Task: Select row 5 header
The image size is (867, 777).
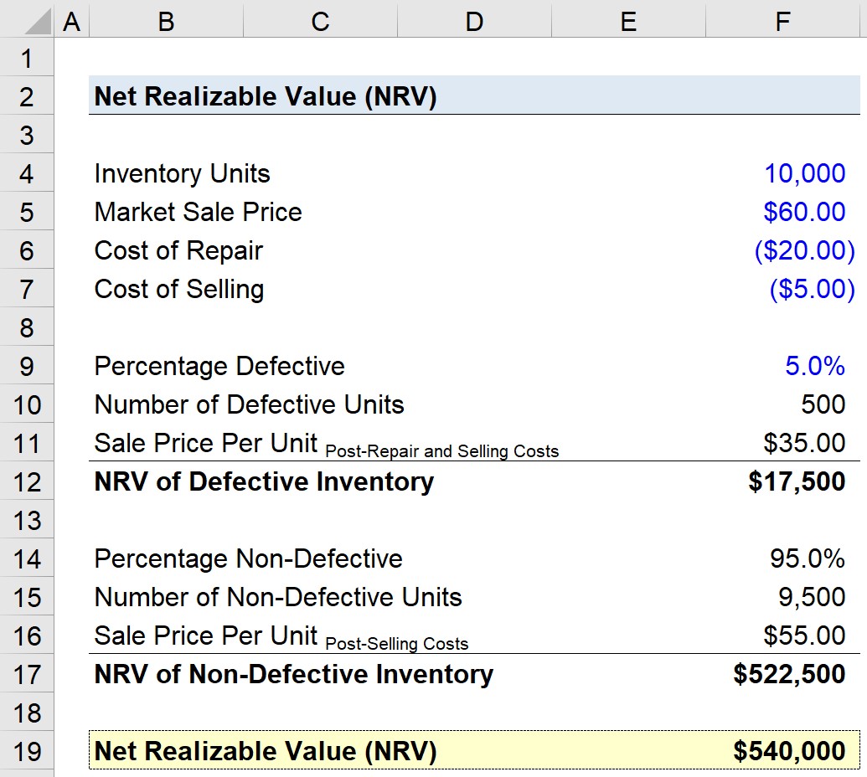Action: (x=27, y=212)
